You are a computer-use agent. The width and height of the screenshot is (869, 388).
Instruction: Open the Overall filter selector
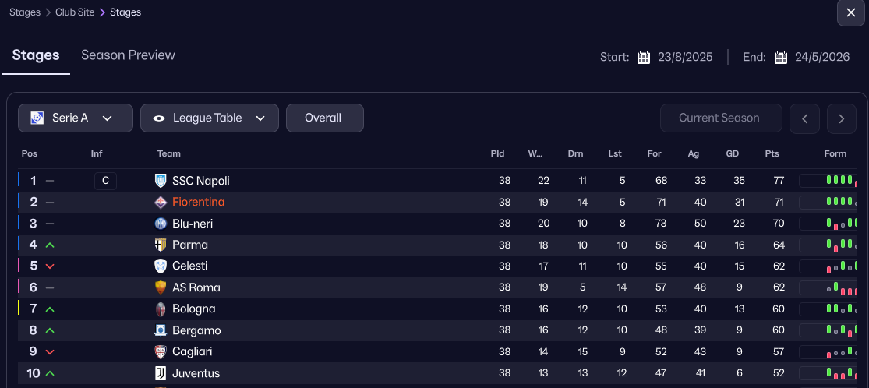(324, 118)
